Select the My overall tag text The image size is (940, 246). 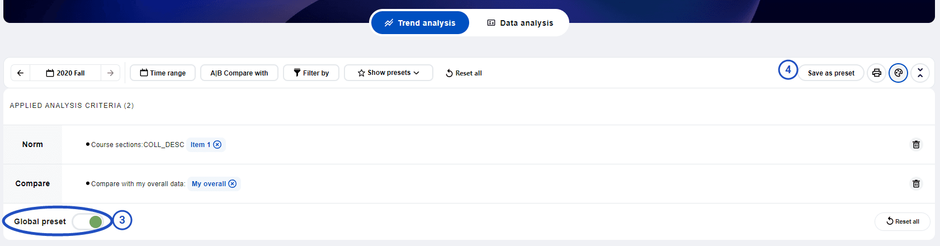coord(209,184)
